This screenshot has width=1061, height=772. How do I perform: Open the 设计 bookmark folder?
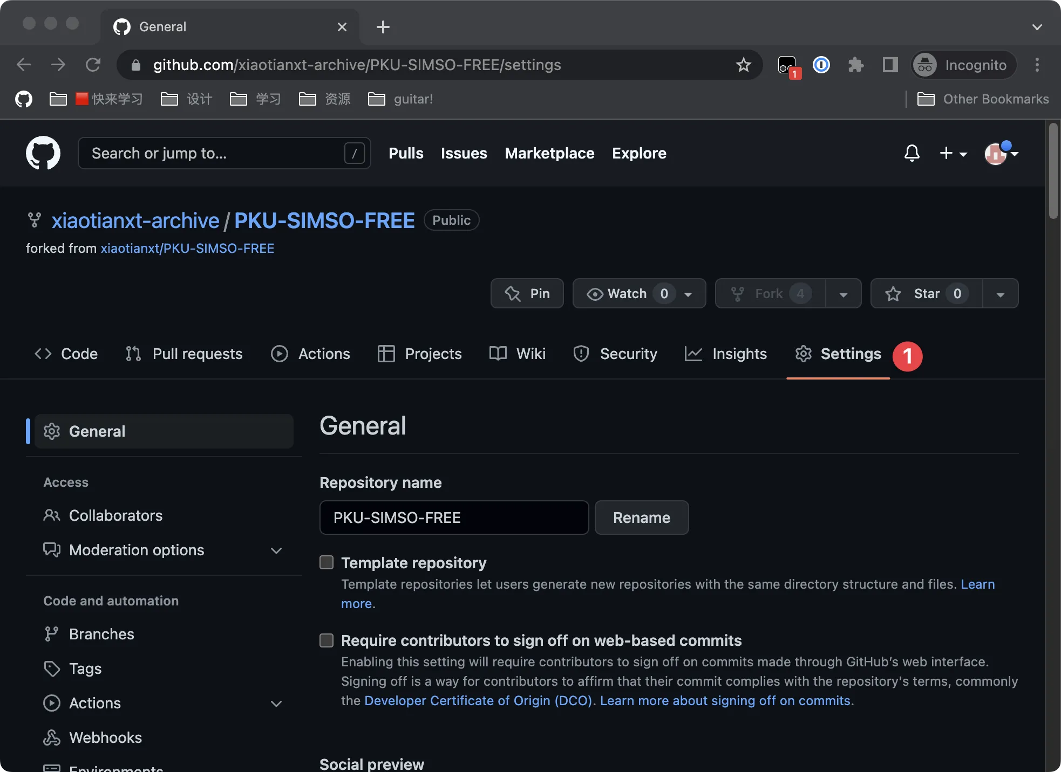coord(187,99)
